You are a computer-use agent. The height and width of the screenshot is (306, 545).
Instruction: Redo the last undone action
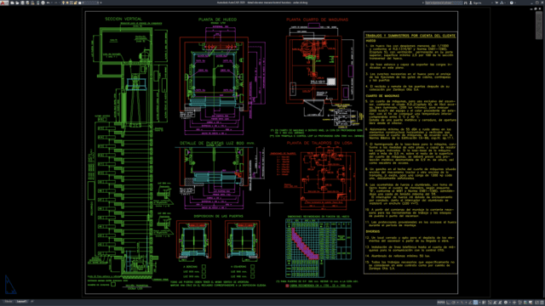point(55,3)
